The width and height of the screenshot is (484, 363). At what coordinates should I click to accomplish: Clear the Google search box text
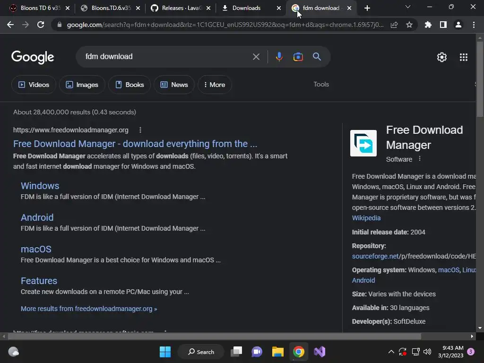pyautogui.click(x=256, y=57)
